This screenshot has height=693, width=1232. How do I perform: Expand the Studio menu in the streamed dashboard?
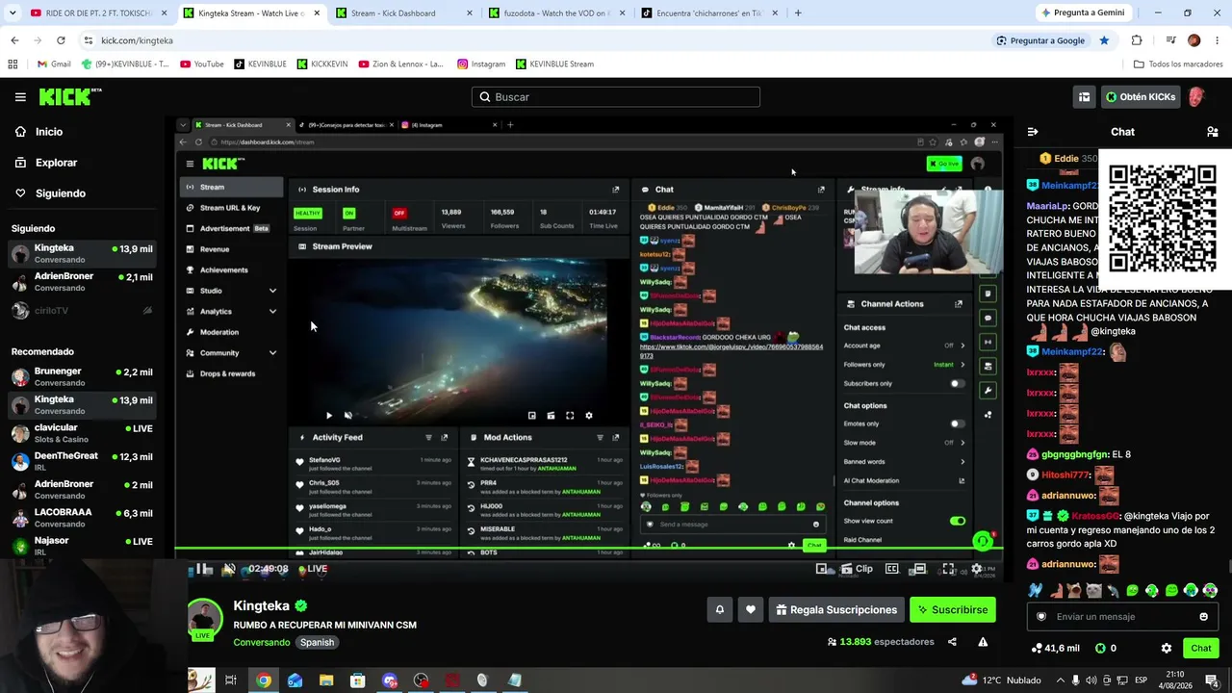coord(272,291)
